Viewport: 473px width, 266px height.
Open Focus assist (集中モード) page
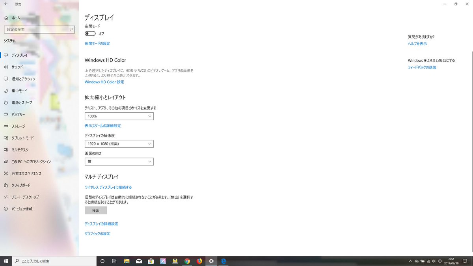[x=39, y=91]
